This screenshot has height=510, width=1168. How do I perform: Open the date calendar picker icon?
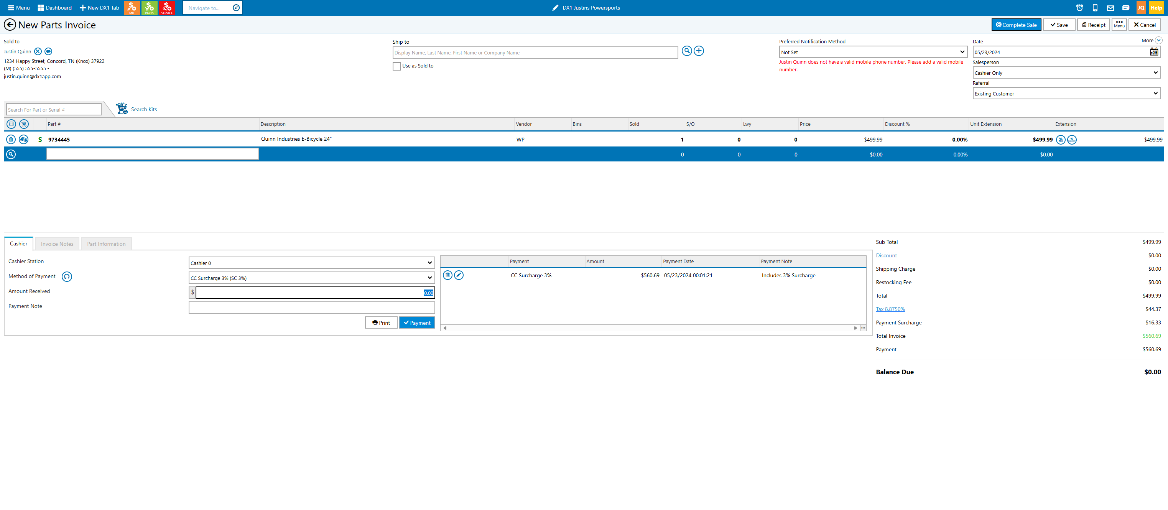tap(1154, 52)
